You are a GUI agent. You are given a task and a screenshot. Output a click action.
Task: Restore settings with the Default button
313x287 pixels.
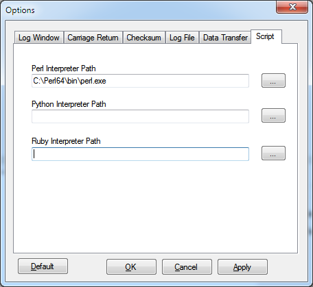coord(43,266)
